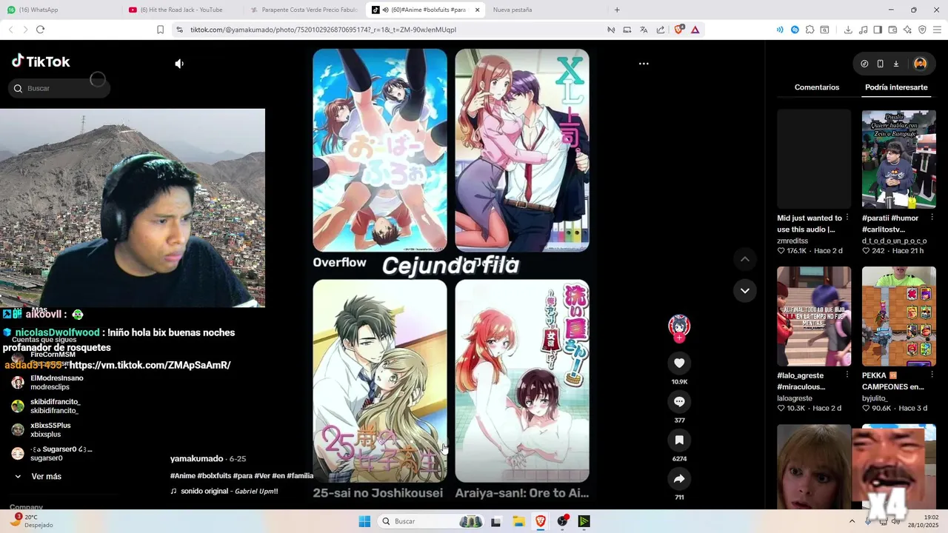
Task: Click the phone app icon in top pill
Action: (880, 64)
